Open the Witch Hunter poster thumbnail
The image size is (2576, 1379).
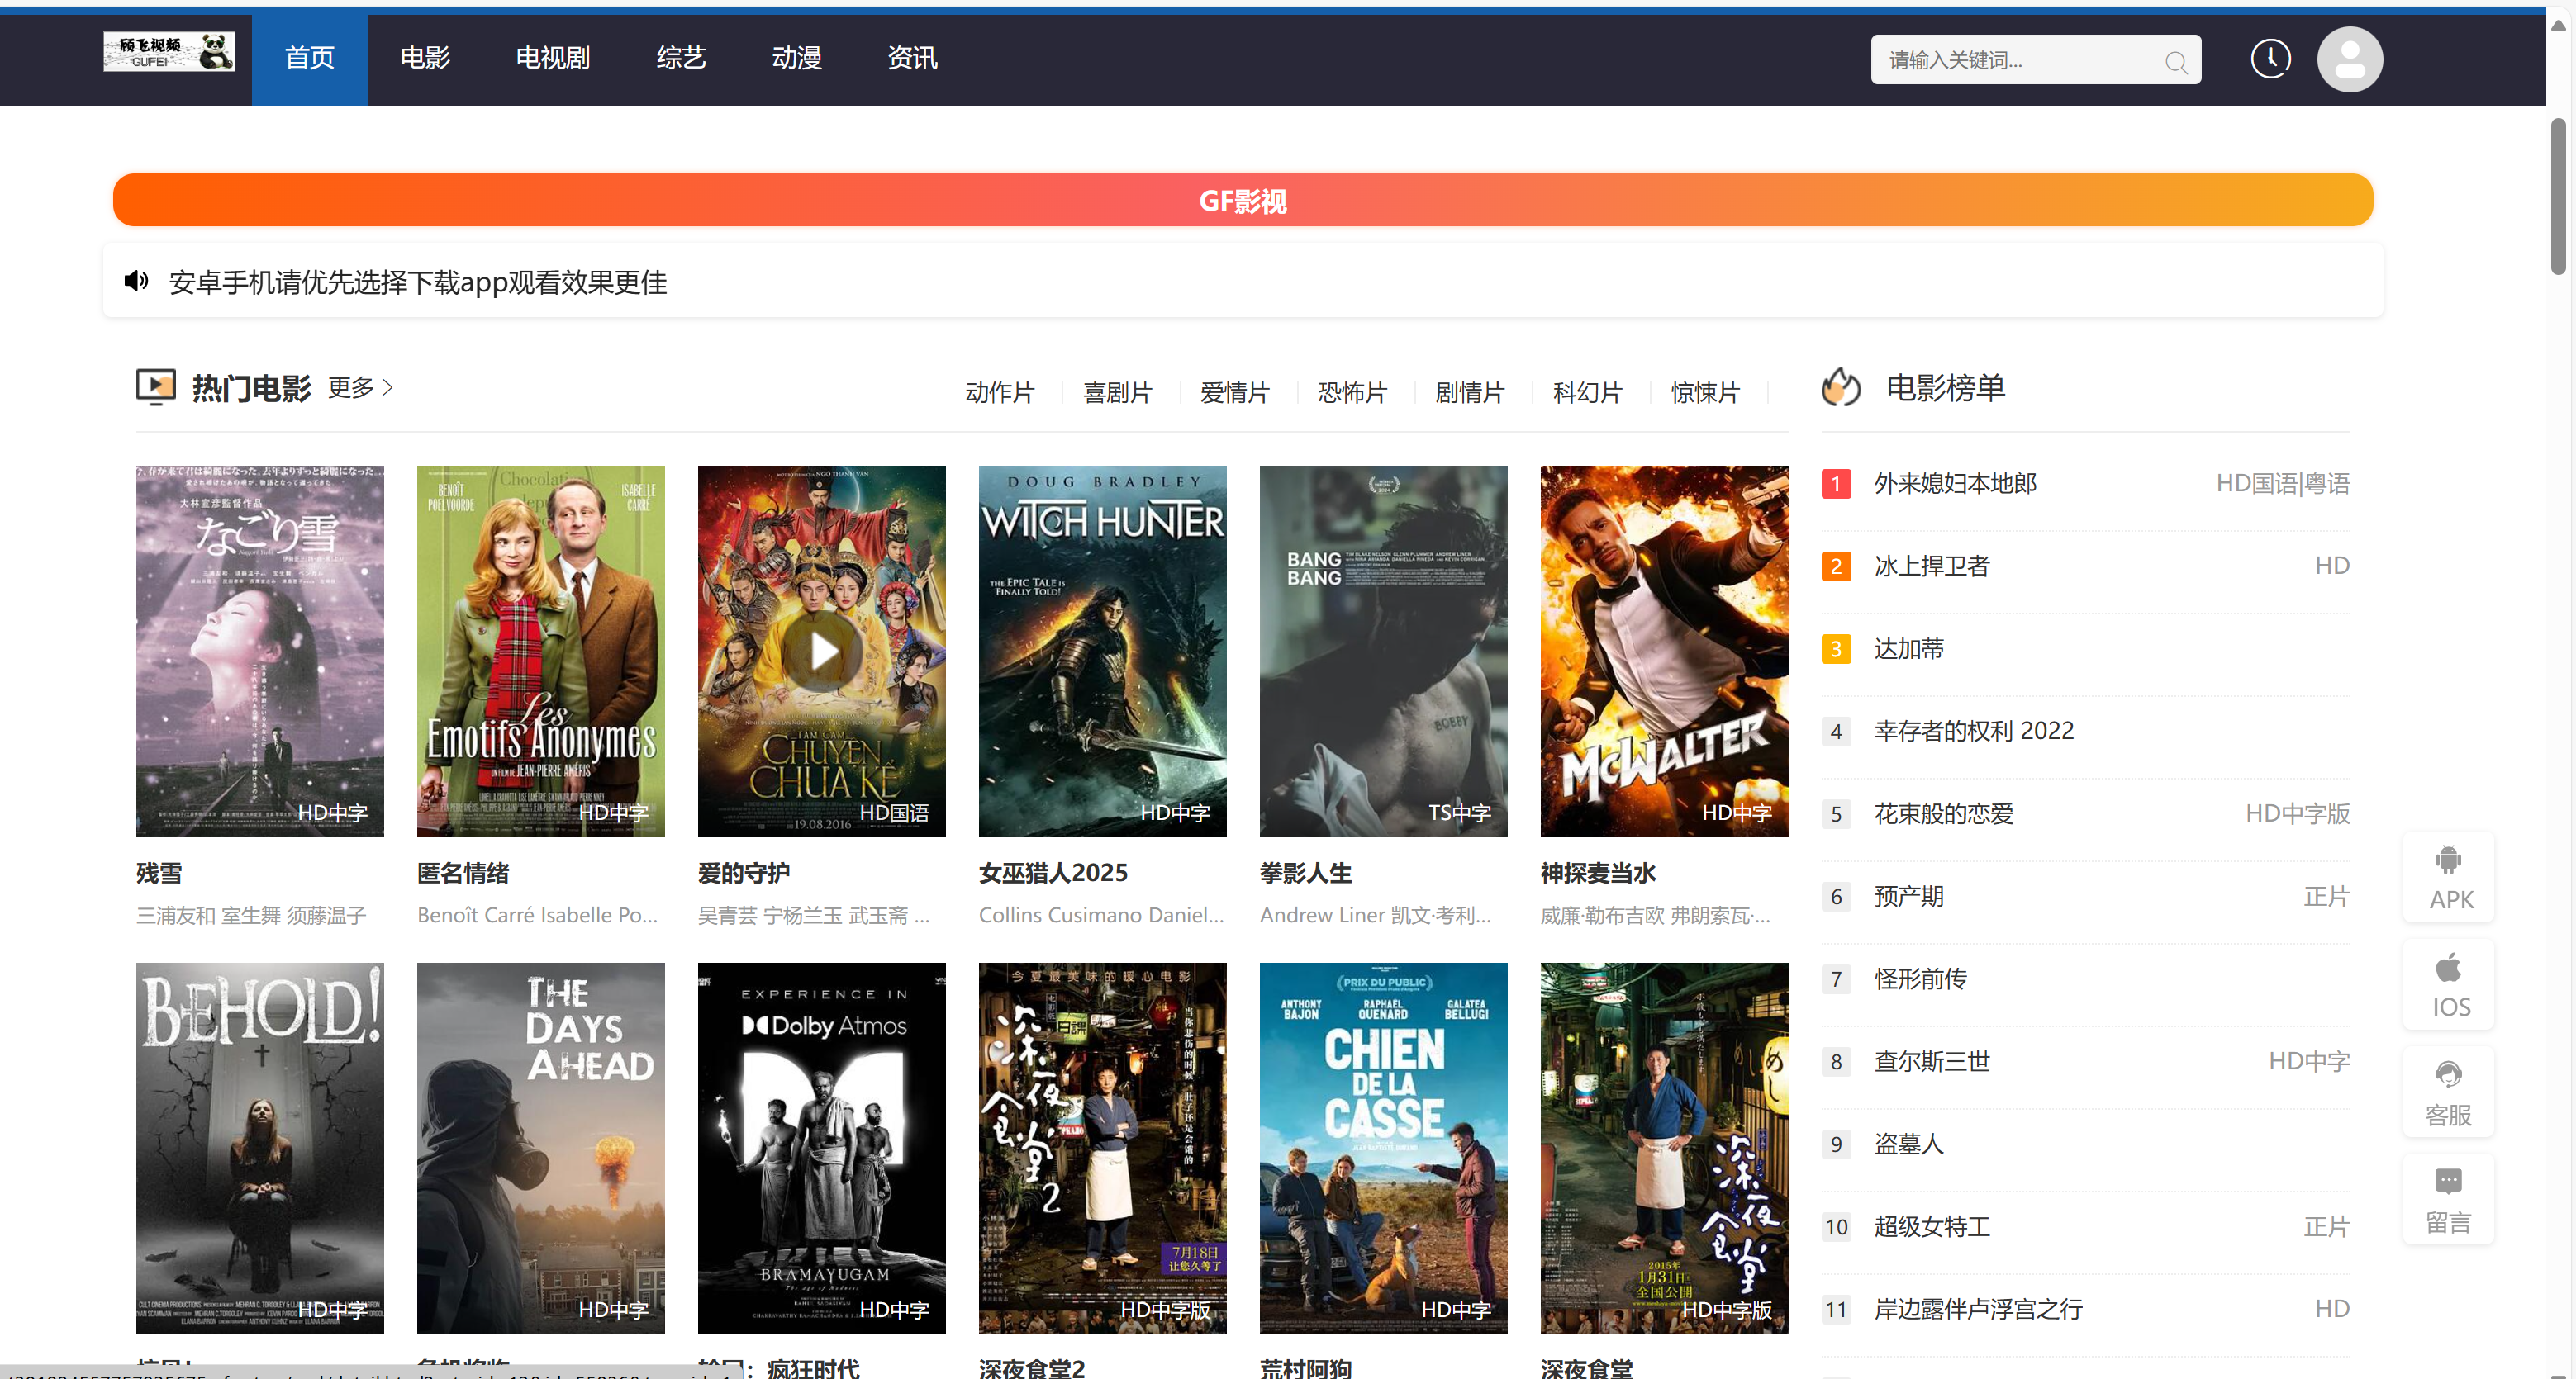(x=1102, y=651)
